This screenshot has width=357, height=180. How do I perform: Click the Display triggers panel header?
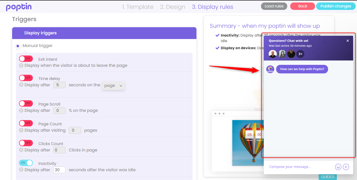pyautogui.click(x=104, y=33)
